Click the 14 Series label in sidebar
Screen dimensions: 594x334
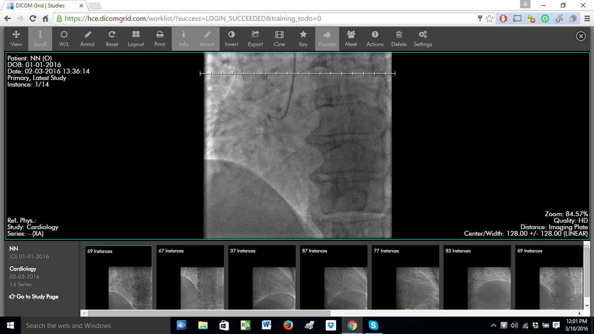(x=20, y=284)
